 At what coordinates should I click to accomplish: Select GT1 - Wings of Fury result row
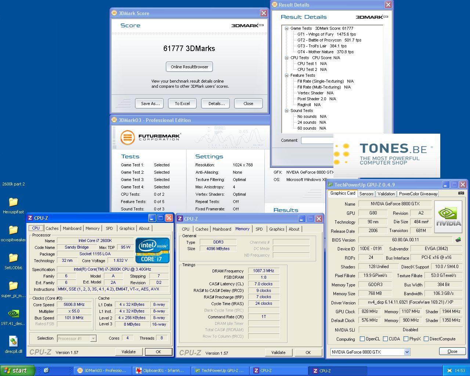pos(326,34)
